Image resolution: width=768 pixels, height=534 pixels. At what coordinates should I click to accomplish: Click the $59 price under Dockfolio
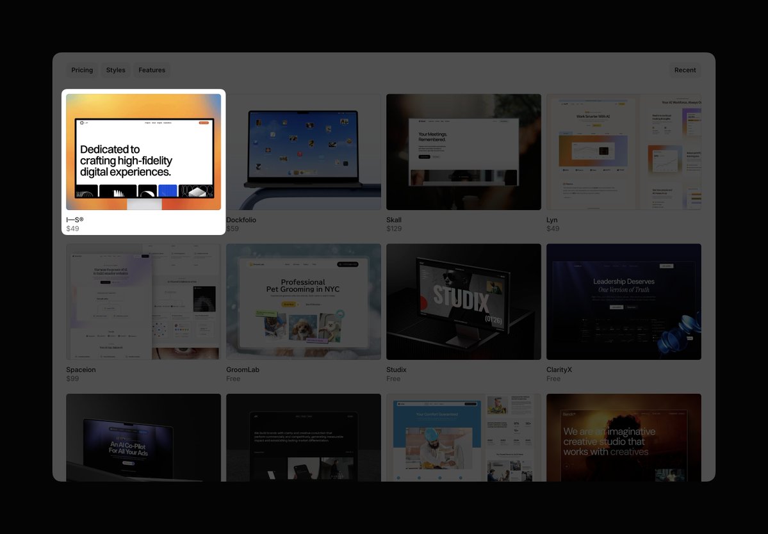tap(233, 229)
